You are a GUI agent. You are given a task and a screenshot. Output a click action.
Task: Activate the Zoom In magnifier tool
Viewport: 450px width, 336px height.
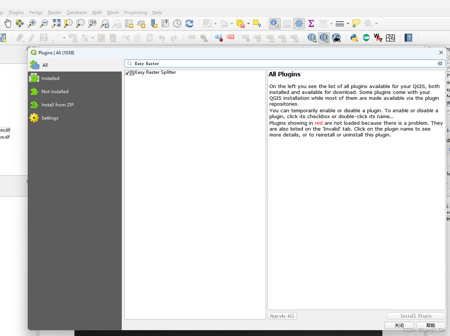click(x=32, y=24)
